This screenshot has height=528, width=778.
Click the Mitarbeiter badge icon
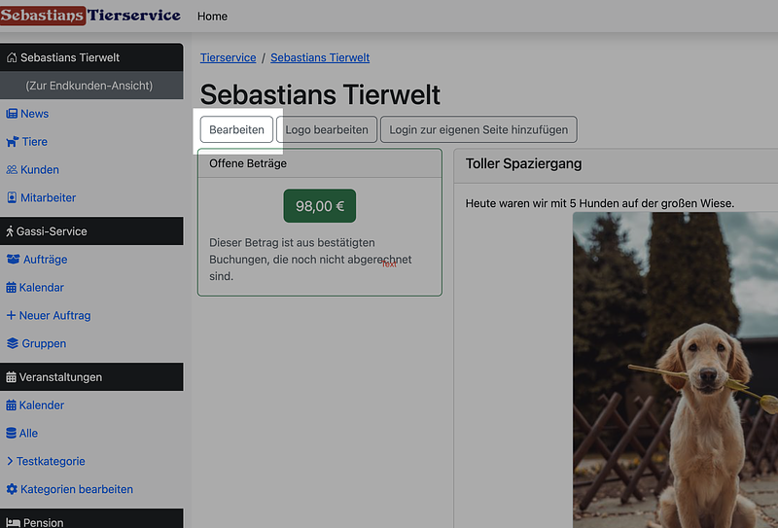(12, 198)
